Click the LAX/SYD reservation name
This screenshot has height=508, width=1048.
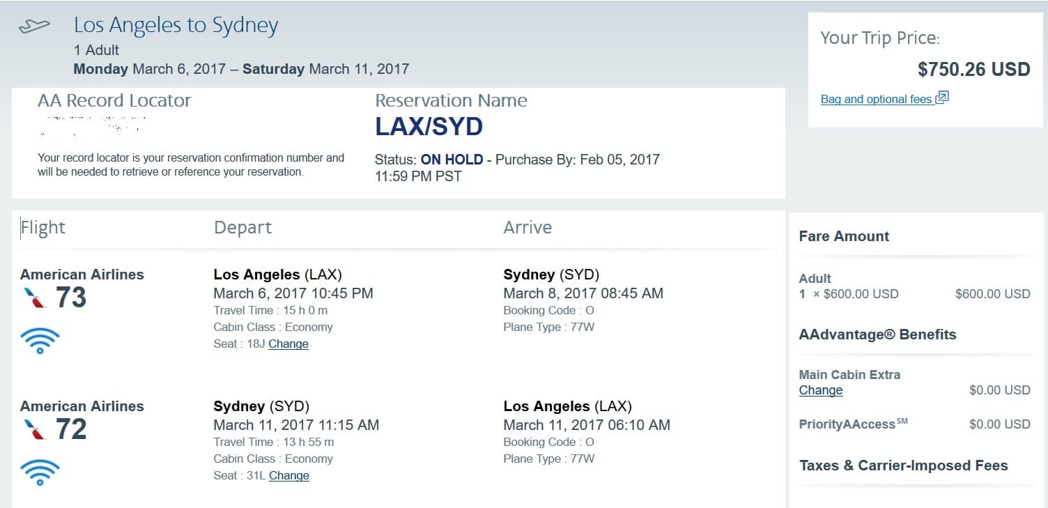429,127
